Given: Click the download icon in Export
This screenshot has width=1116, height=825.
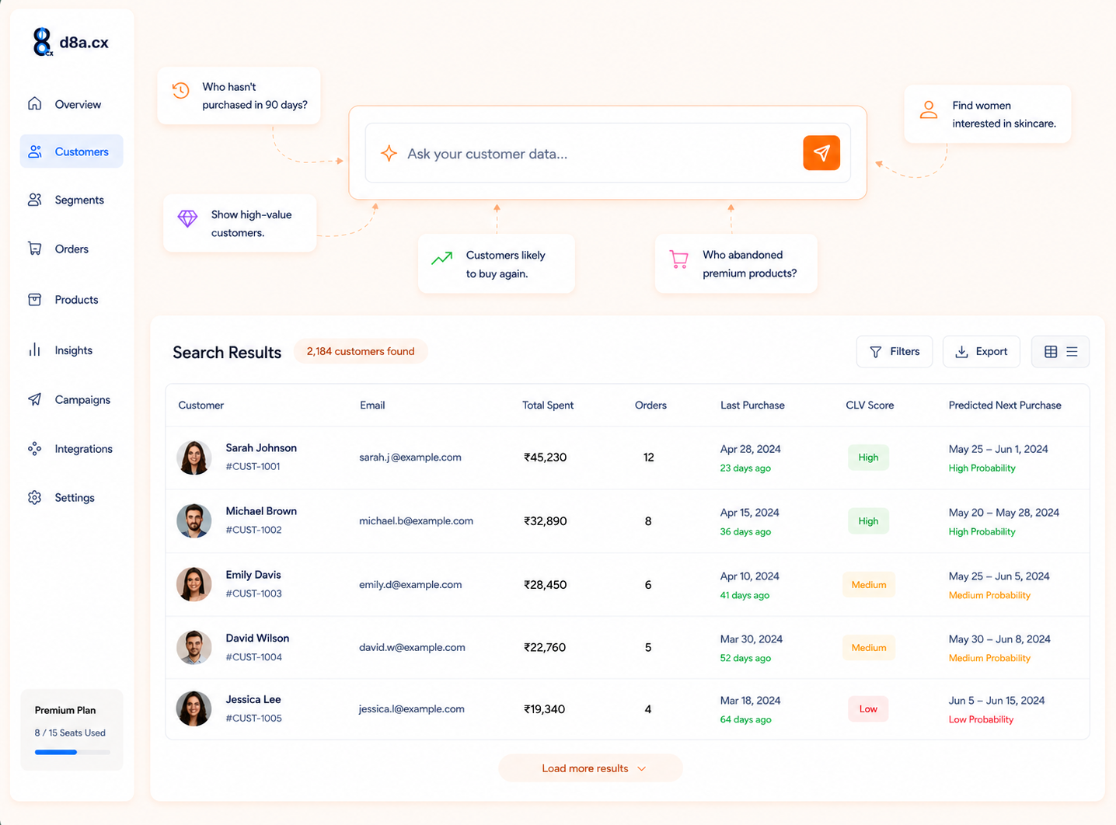Looking at the screenshot, I should pyautogui.click(x=961, y=352).
